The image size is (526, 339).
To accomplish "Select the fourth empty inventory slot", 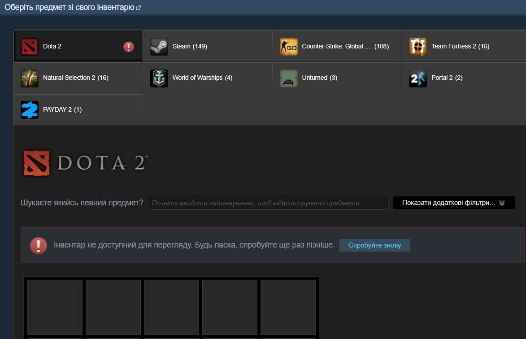I will click(230, 308).
